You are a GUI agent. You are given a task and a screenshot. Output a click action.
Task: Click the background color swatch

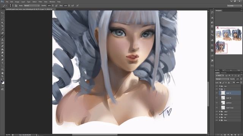[x=3, y=83]
